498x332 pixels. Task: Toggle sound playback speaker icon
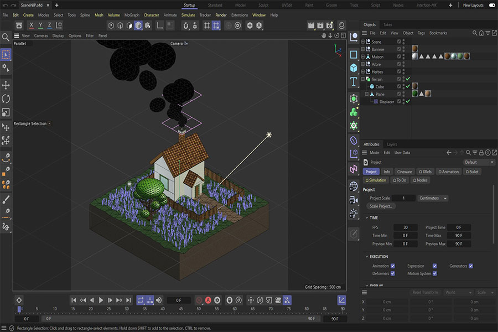(159, 300)
